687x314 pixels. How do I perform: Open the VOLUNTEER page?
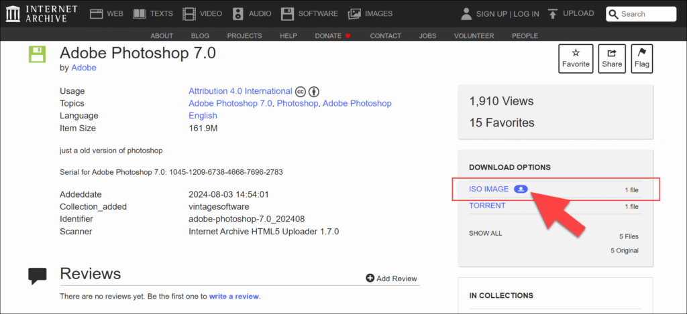[x=474, y=36]
